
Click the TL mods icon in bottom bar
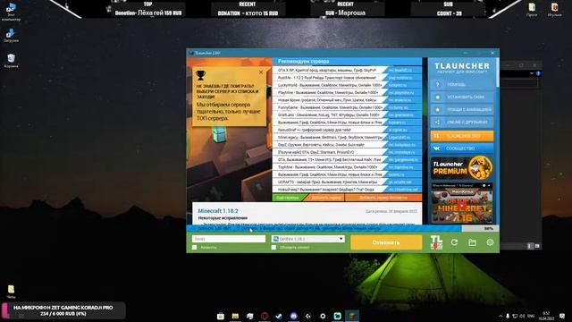click(436, 242)
